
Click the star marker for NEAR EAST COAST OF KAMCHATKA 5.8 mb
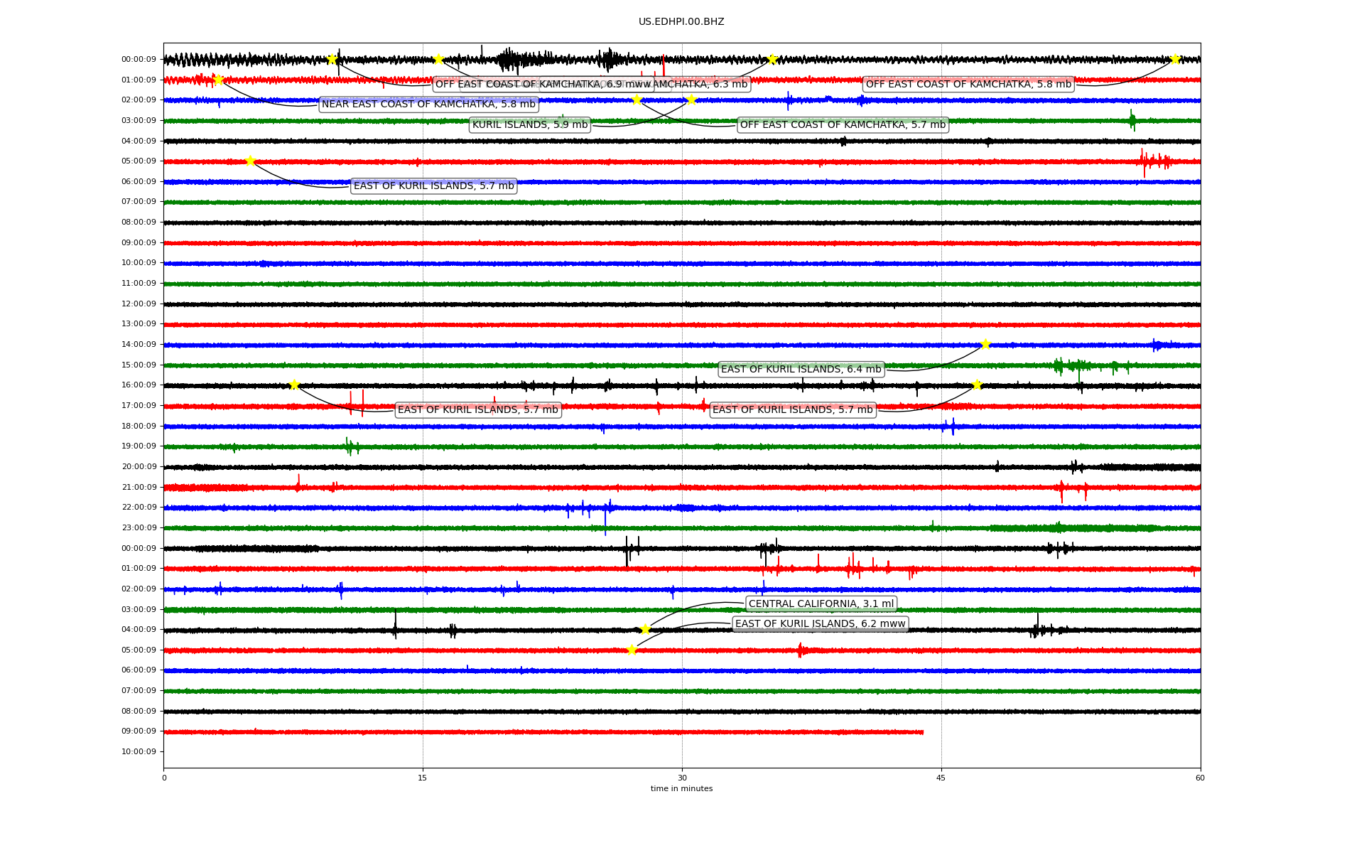point(218,80)
